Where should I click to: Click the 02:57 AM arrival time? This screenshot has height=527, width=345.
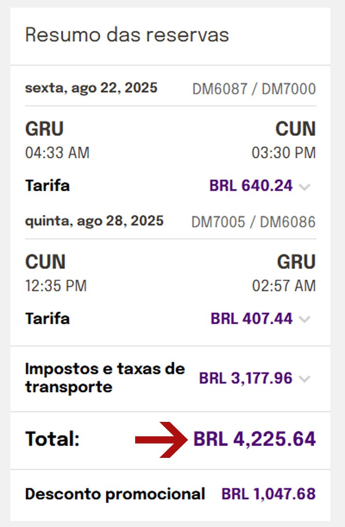(x=284, y=286)
